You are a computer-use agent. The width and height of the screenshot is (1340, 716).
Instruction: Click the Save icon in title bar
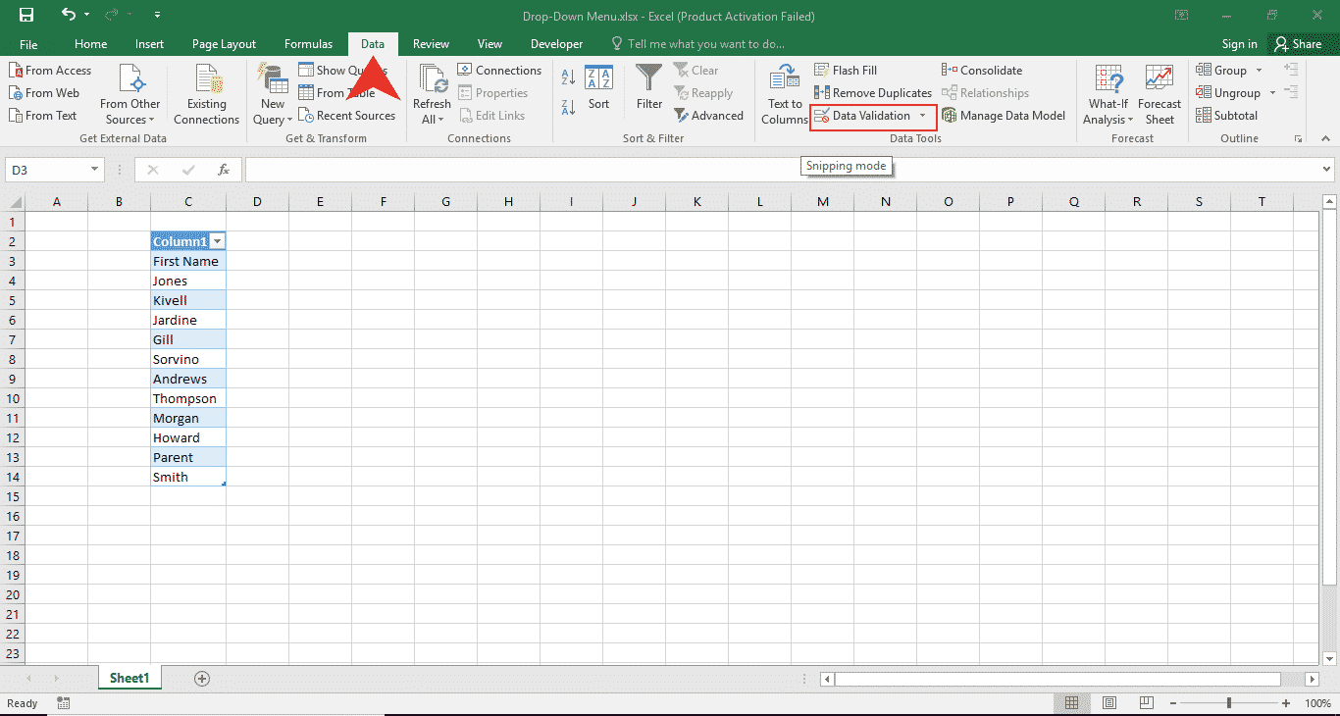click(x=26, y=16)
